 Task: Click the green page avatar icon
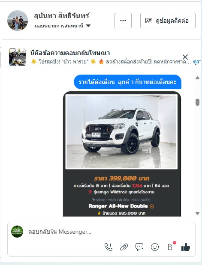(x=17, y=232)
